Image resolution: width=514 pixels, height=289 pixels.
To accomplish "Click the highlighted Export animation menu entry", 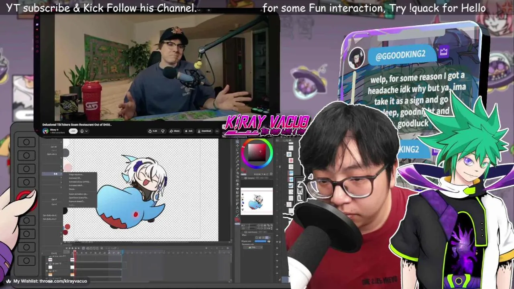I will point(52,174).
